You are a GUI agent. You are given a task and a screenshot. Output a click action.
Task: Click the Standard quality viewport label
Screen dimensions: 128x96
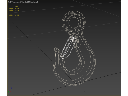(x=25, y=2)
